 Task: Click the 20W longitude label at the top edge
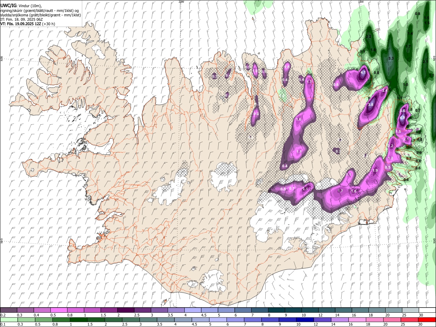coord(181,2)
